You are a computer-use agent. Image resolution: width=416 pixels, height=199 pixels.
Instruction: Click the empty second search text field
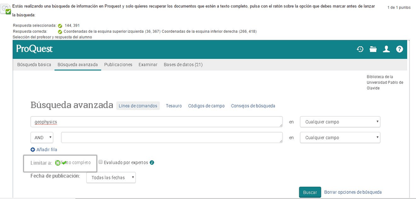[172, 138]
